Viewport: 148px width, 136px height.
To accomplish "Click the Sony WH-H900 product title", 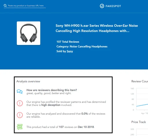I will (97, 28).
